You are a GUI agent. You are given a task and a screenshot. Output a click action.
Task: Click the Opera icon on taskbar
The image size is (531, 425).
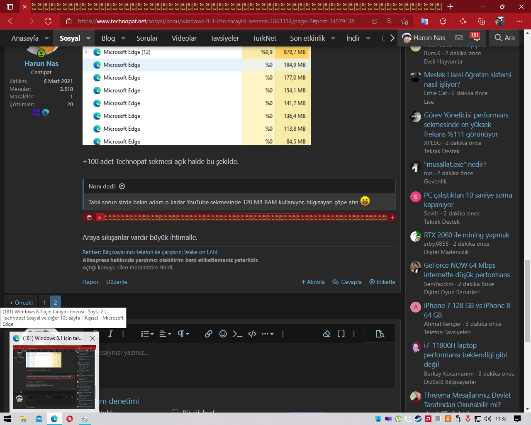(70, 419)
